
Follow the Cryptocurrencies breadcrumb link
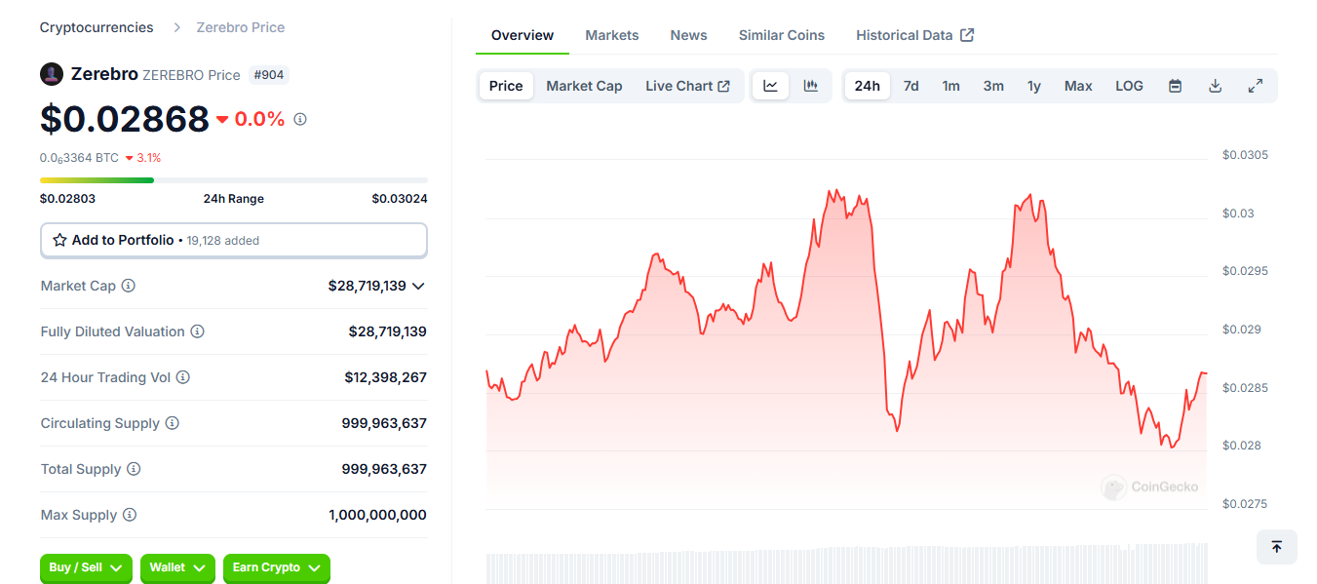(97, 27)
